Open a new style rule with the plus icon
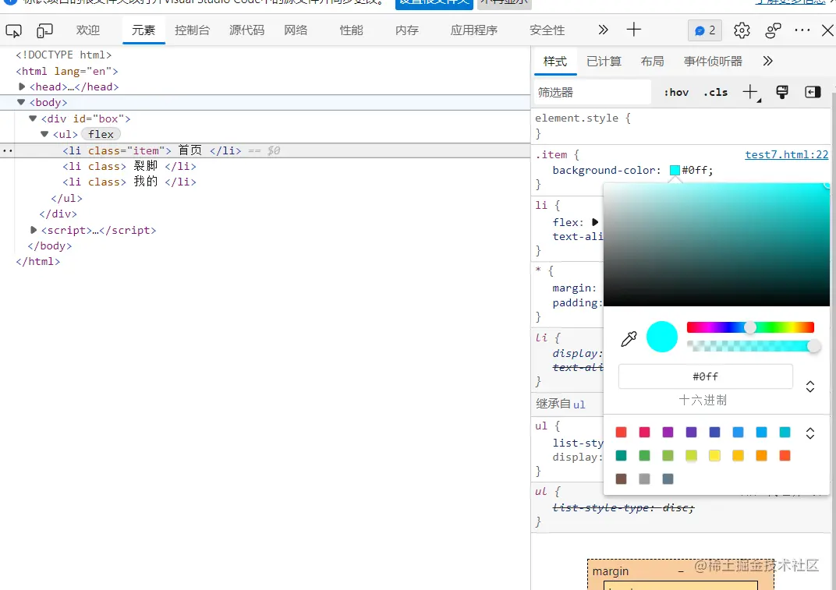The image size is (836, 590). tap(749, 92)
